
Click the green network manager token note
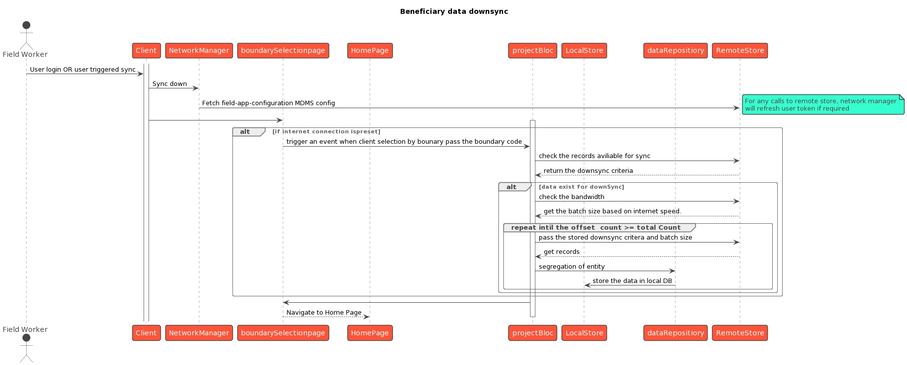[x=822, y=105]
